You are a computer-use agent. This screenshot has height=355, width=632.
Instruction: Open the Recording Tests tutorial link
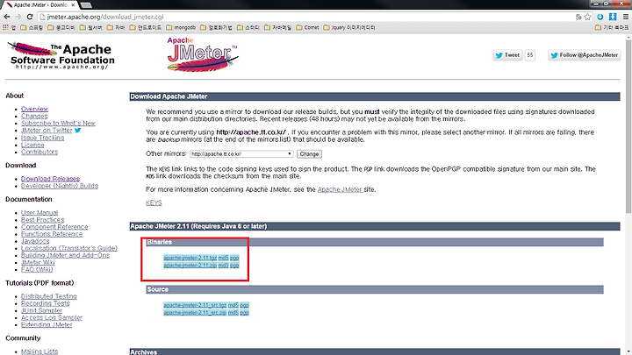(45, 303)
